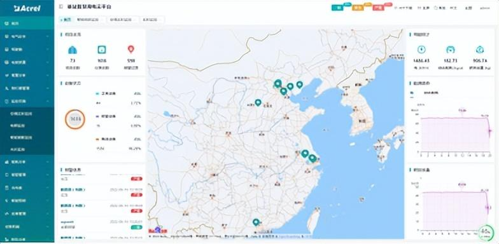Click the Baidu map logo at map corner
499x244 pixels.
[158, 230]
